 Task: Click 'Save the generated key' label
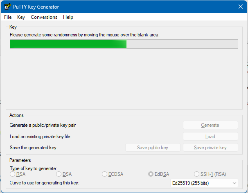pyautogui.click(x=33, y=148)
